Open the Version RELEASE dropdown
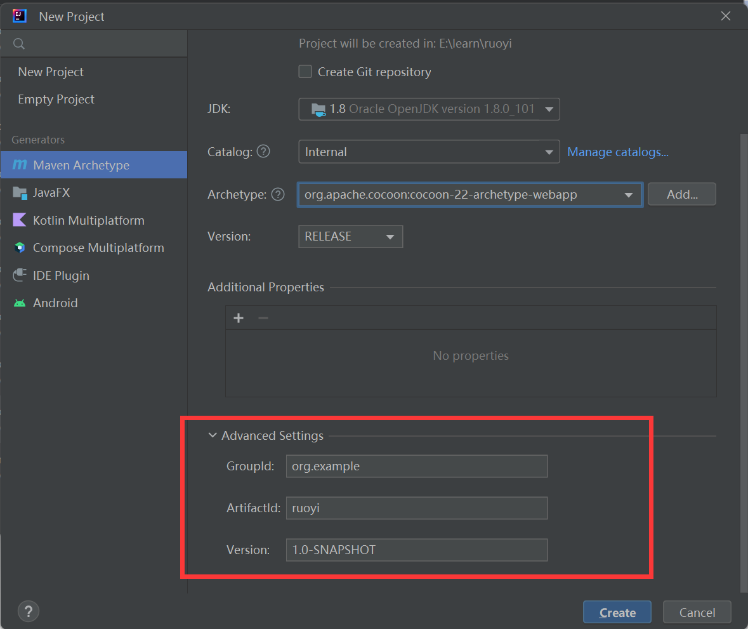748x629 pixels. [350, 236]
